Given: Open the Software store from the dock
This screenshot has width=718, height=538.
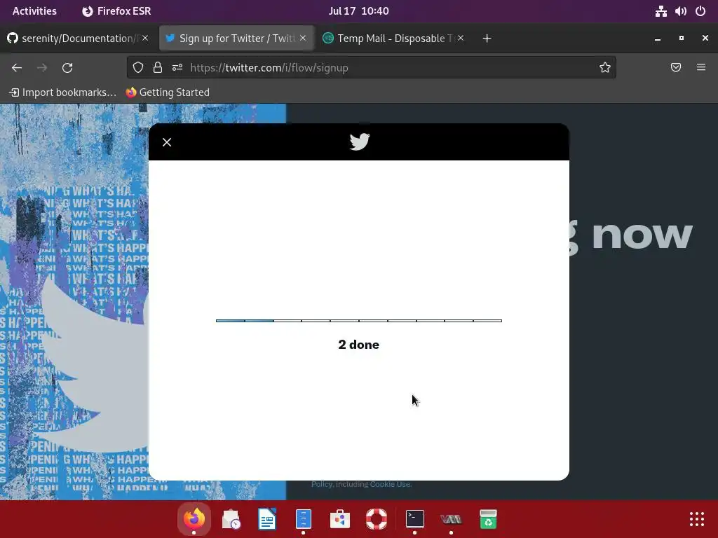Looking at the screenshot, I should pyautogui.click(x=340, y=519).
